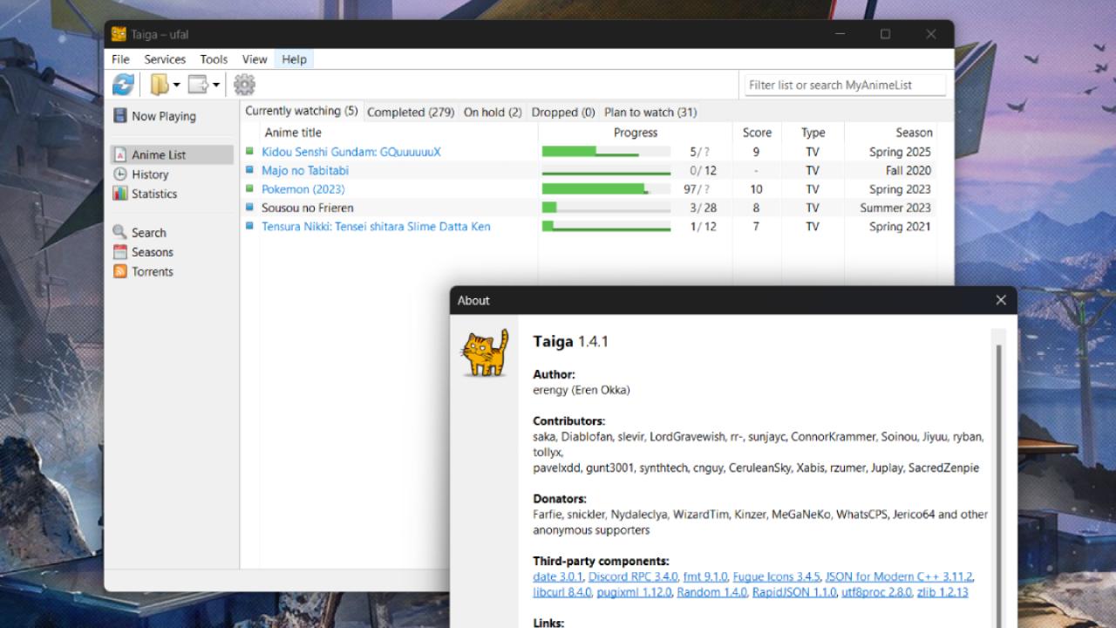Select Tensura Nikki: Tensei shitara Slime entry
This screenshot has height=628, width=1116.
(376, 226)
